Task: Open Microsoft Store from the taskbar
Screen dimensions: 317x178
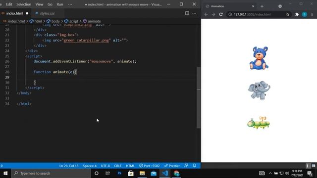Action: [131, 174]
